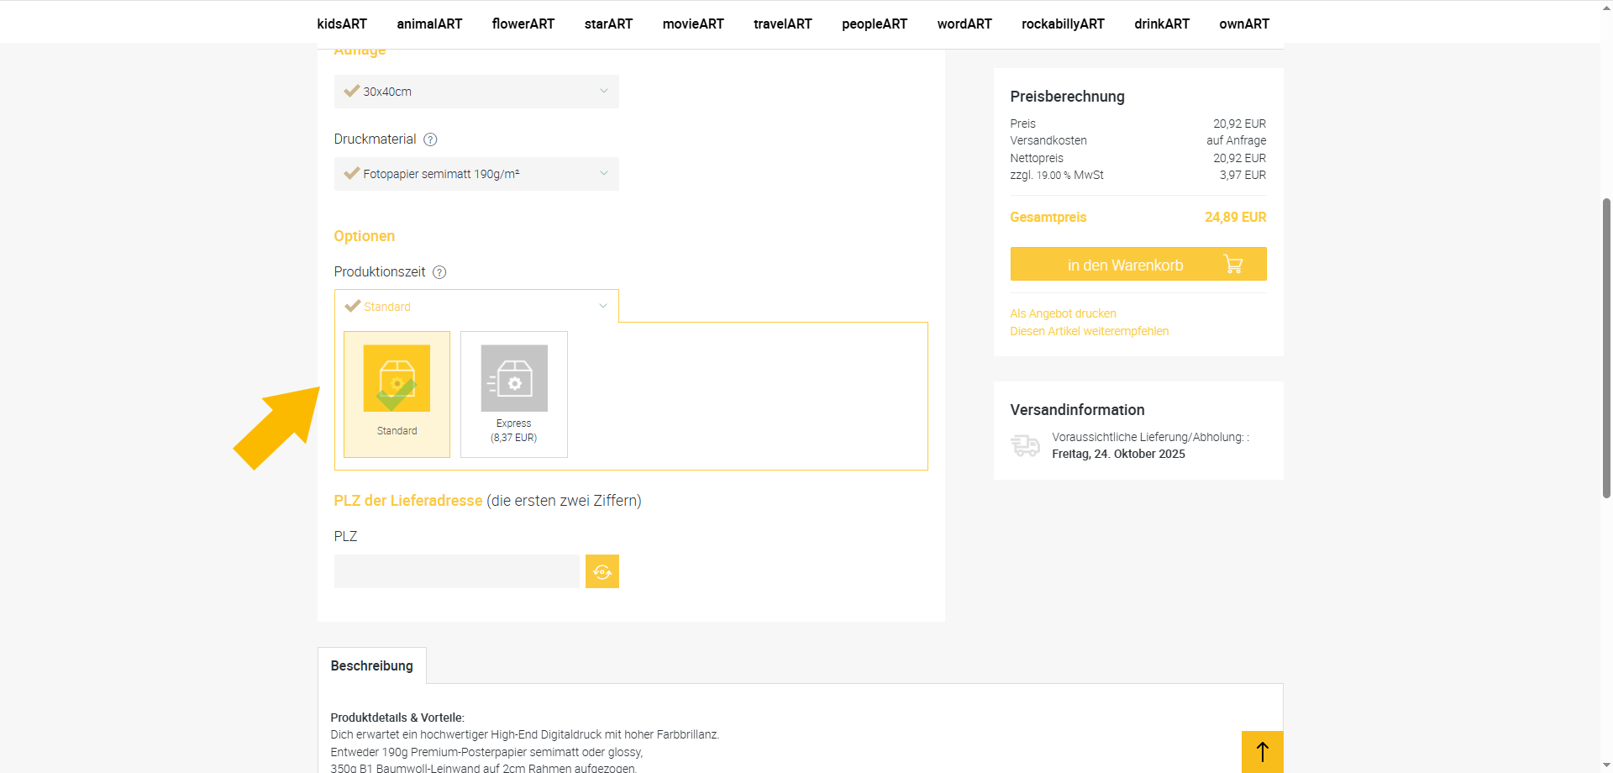Viewport: 1613px width, 773px height.
Task: Click the scroll-to-top arrow button
Action: click(x=1262, y=751)
